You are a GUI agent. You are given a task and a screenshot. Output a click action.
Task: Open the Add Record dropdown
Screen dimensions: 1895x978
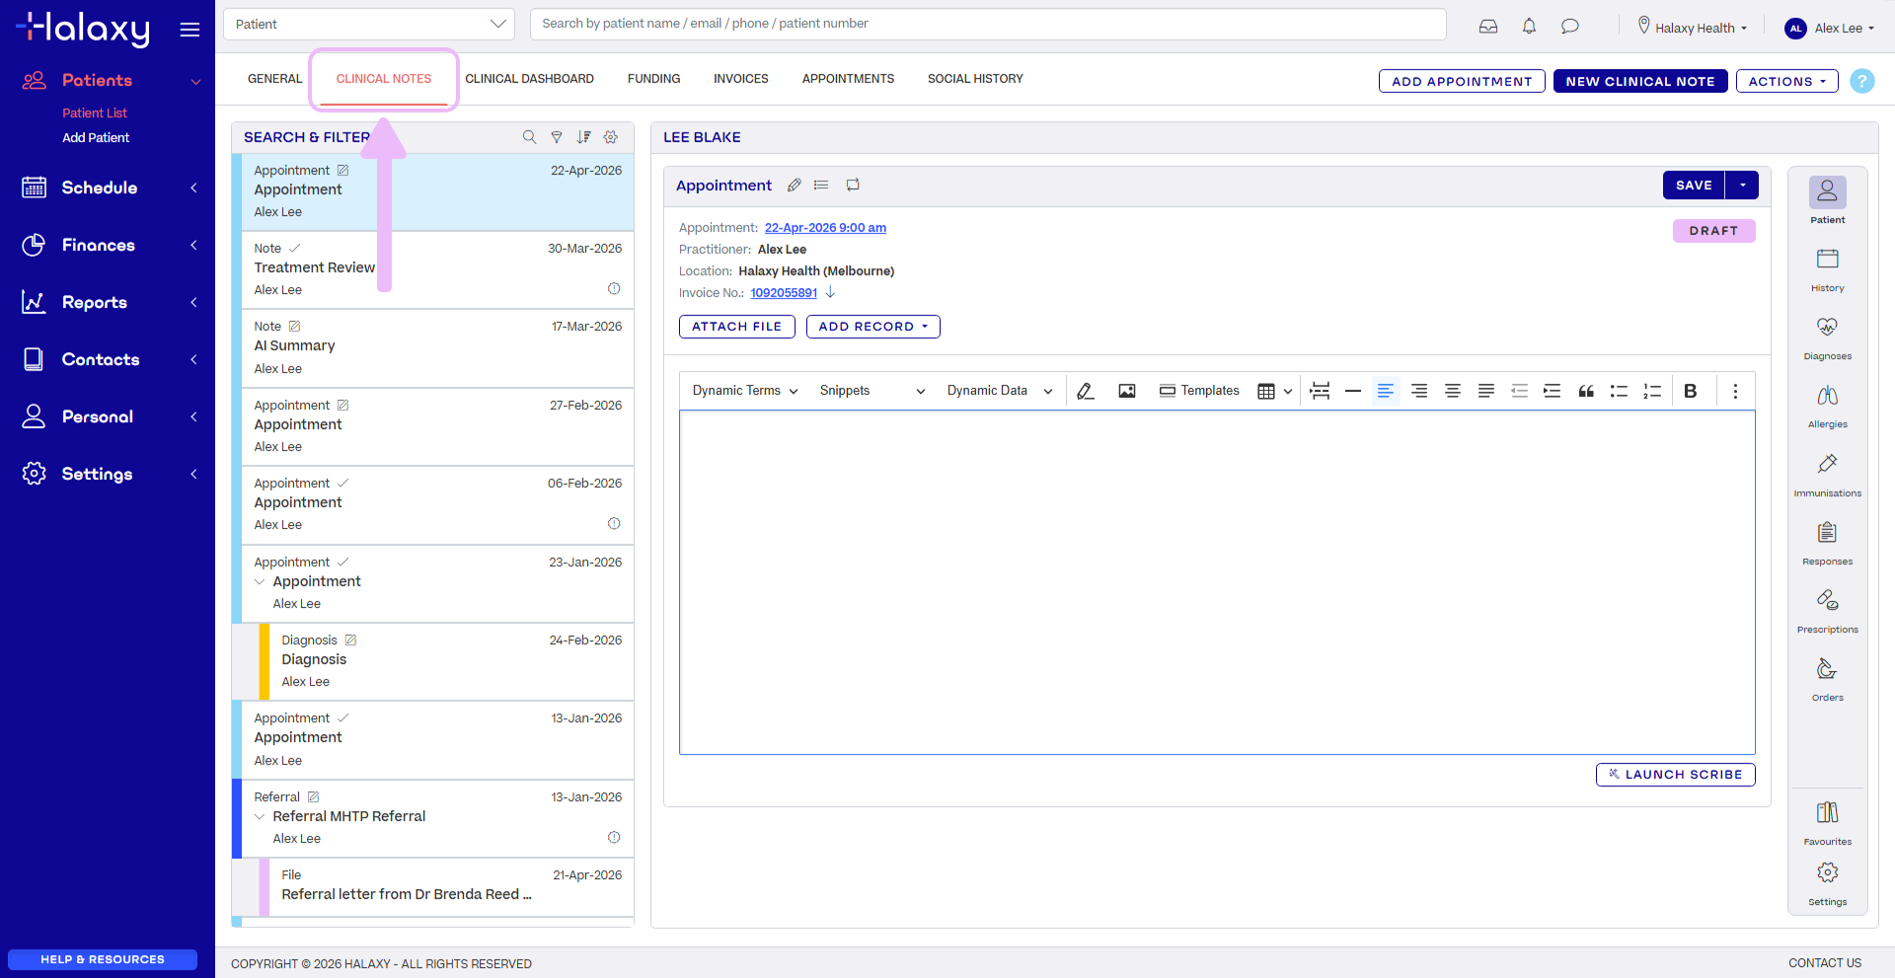pos(873,327)
